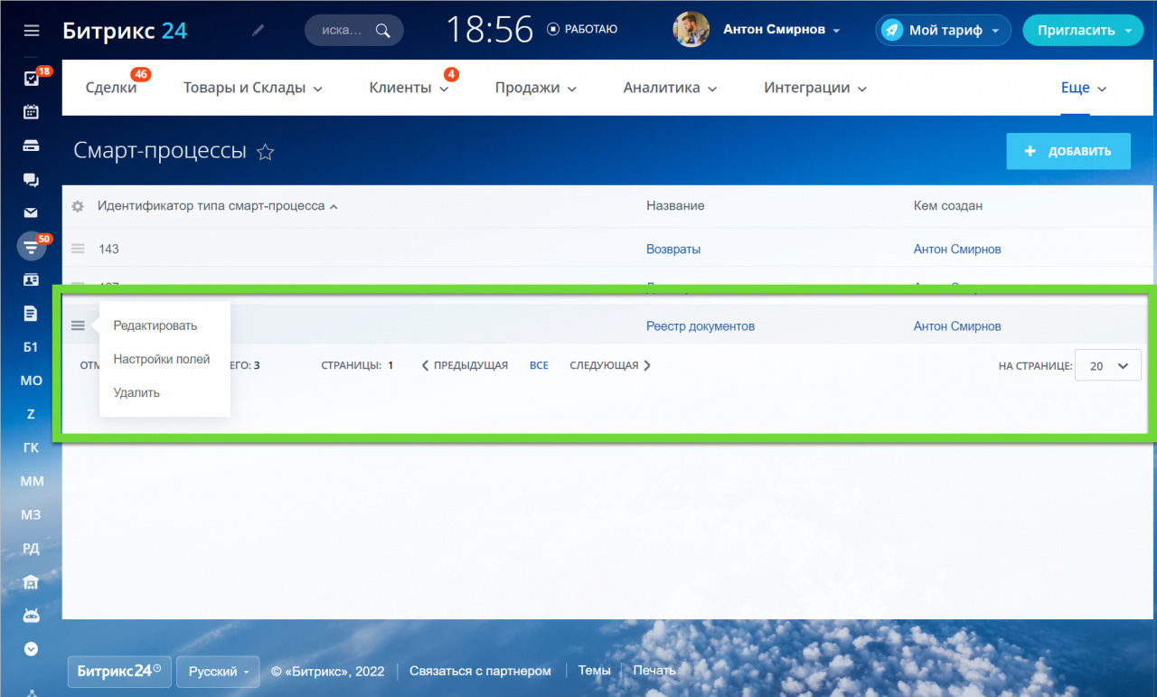Click the magnifier icon in the search box
This screenshot has height=697, width=1157.
point(383,30)
